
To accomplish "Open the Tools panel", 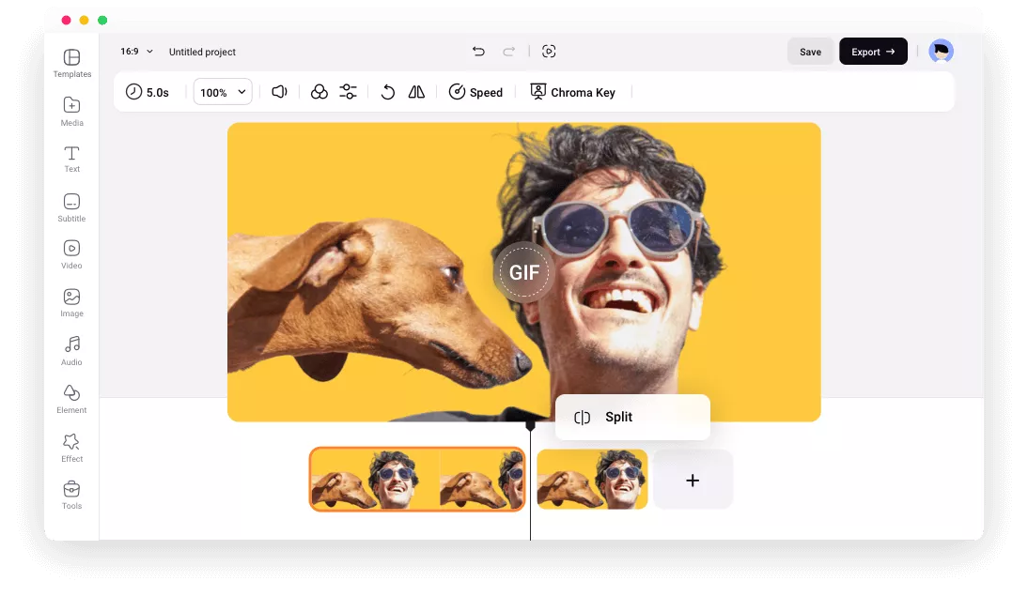I will pos(71,496).
